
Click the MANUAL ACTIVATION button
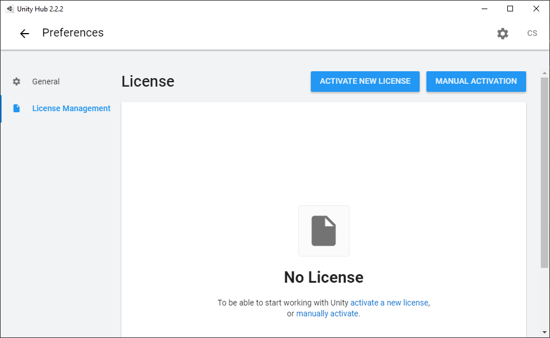pos(476,82)
